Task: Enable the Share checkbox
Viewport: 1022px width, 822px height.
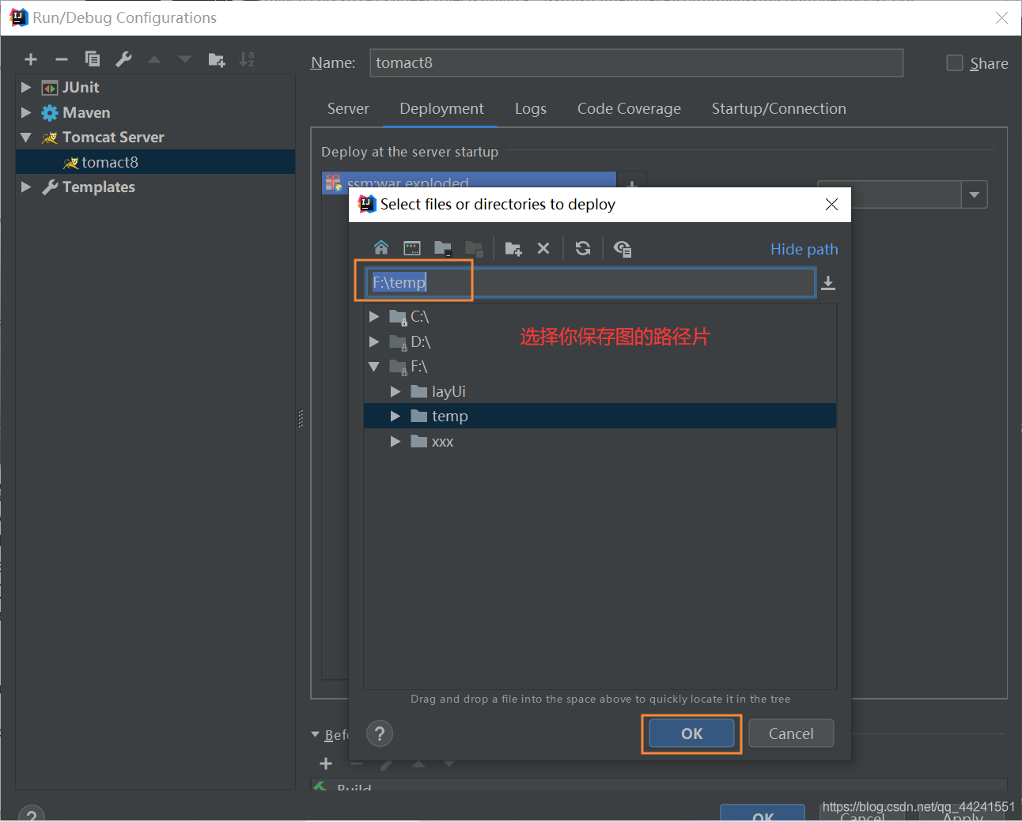Action: tap(955, 63)
